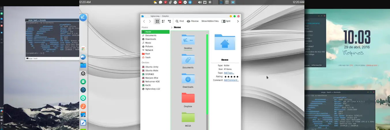
Task: Select the Documents folder icon
Action: (x=188, y=59)
